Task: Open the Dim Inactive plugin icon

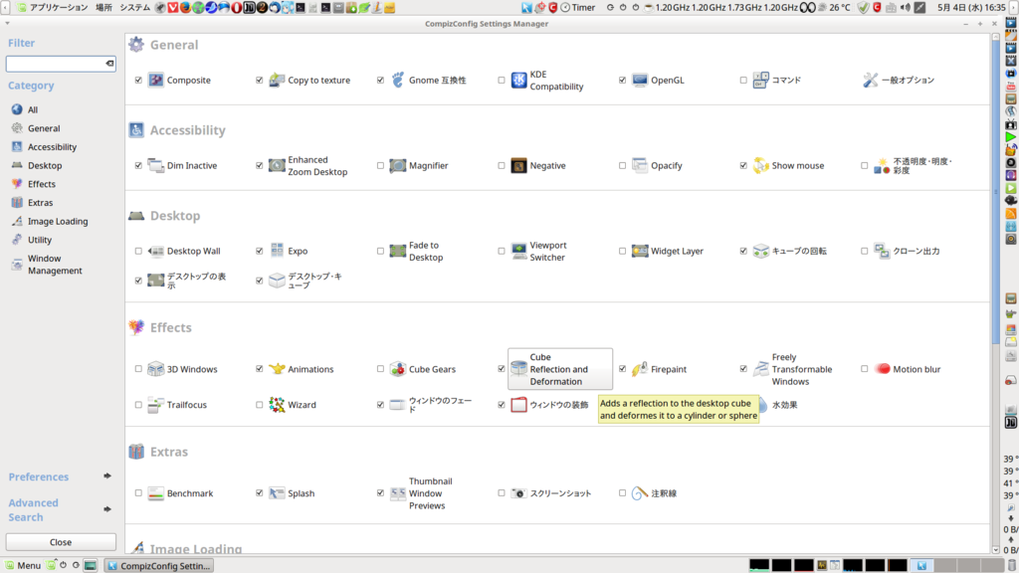Action: coord(156,166)
